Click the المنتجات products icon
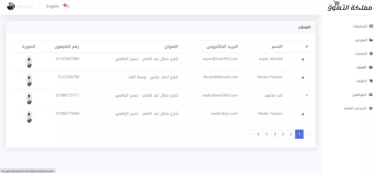 click(x=371, y=53)
